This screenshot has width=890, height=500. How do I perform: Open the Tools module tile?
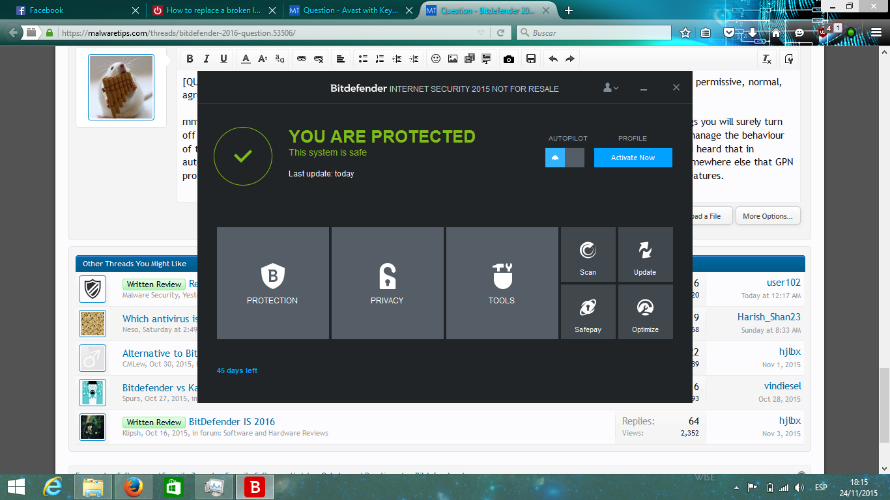point(502,283)
